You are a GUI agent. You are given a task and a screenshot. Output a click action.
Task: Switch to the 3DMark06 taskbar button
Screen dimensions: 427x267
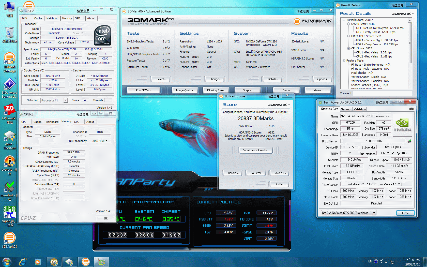pyautogui.click(x=86, y=262)
